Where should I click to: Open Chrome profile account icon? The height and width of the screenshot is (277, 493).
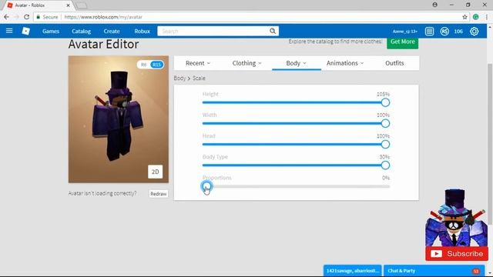pyautogui.click(x=434, y=5)
